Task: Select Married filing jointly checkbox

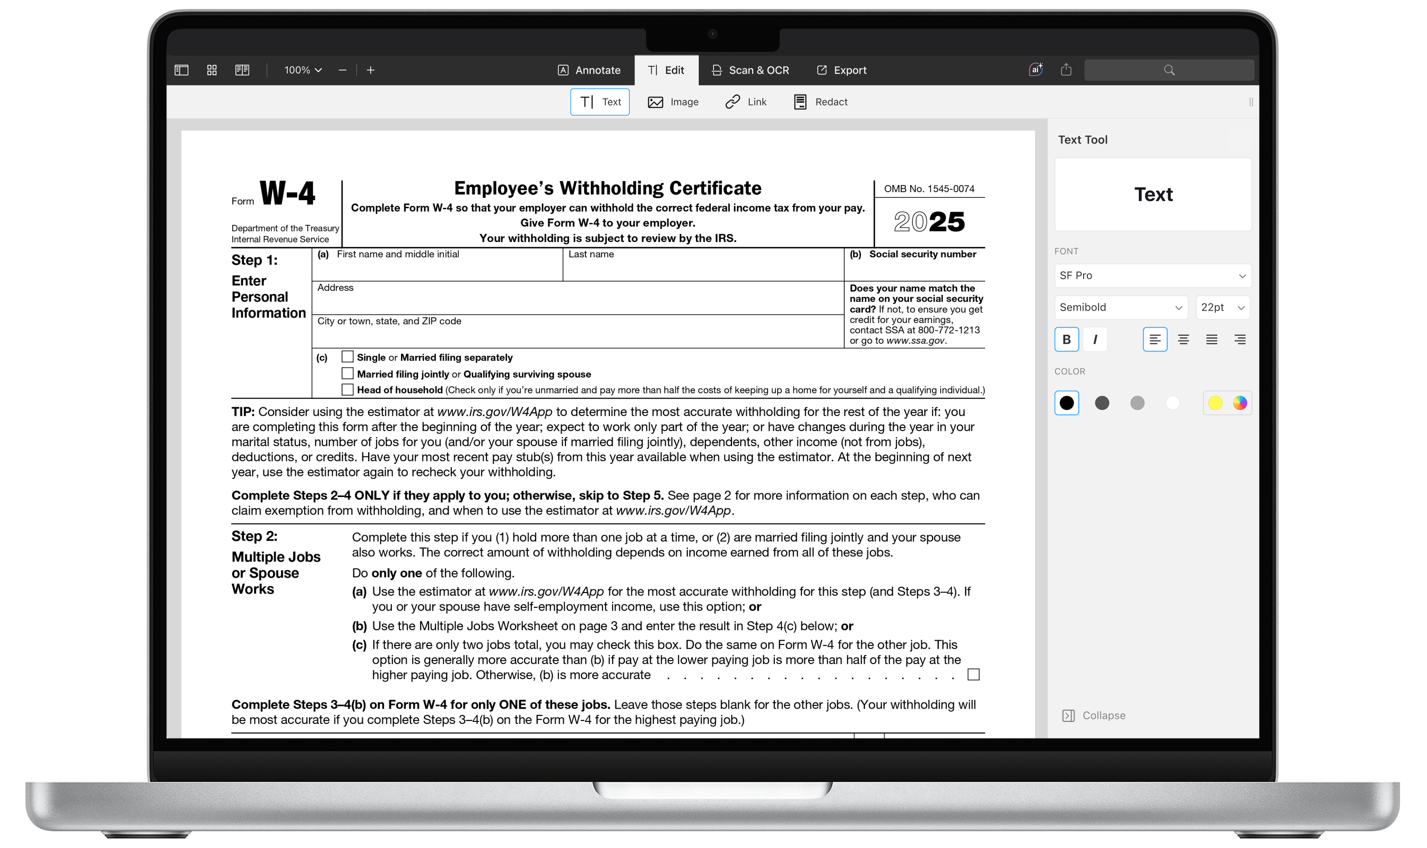Action: [346, 373]
